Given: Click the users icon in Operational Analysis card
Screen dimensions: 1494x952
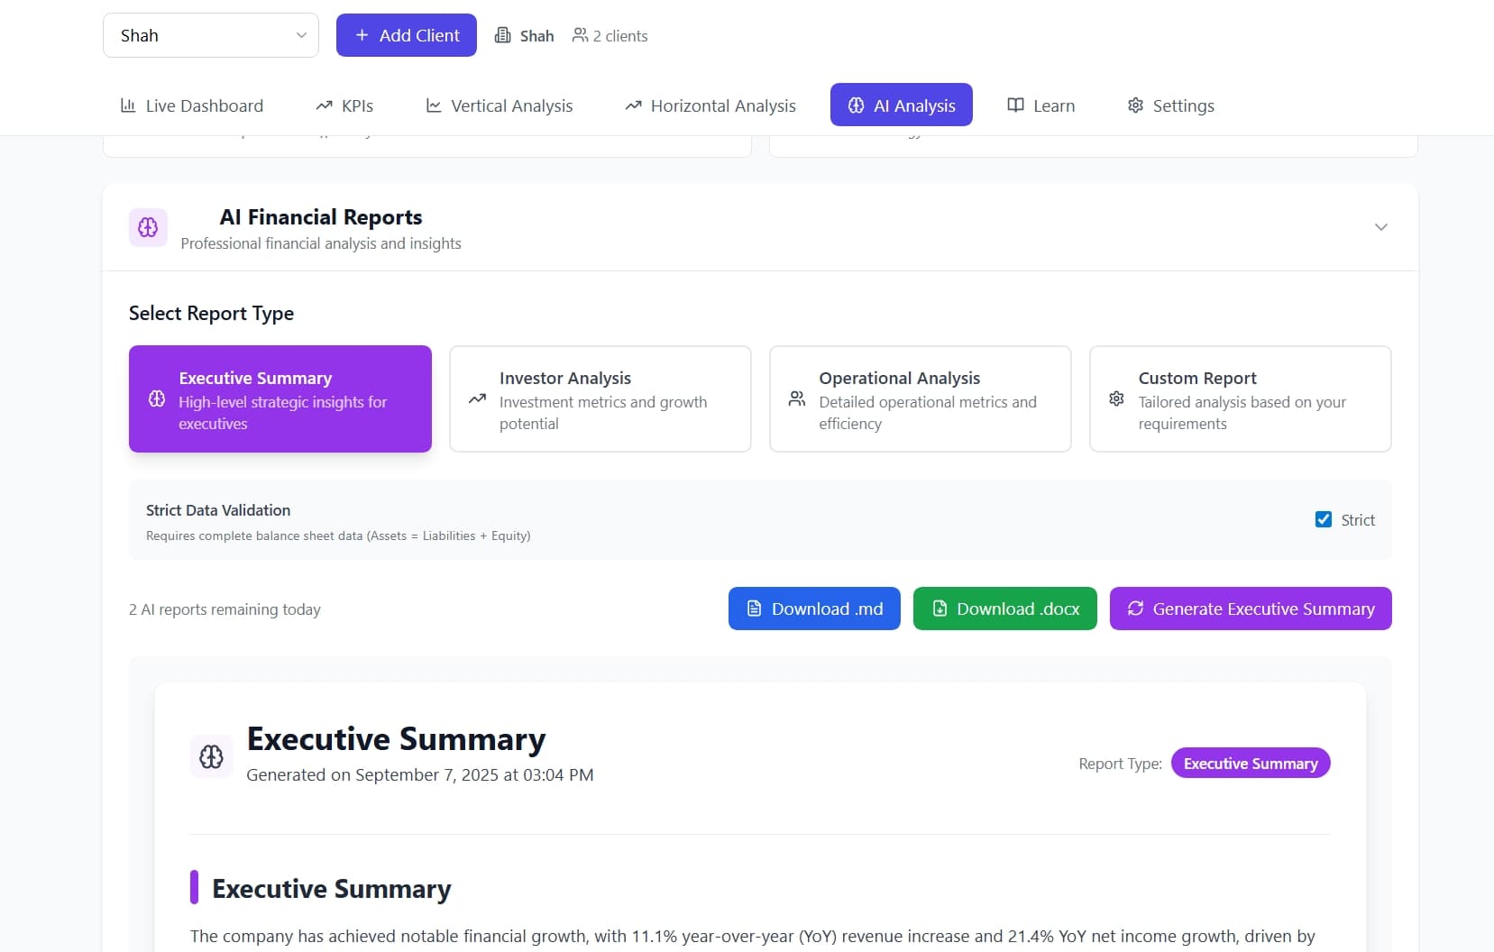Looking at the screenshot, I should 797,398.
